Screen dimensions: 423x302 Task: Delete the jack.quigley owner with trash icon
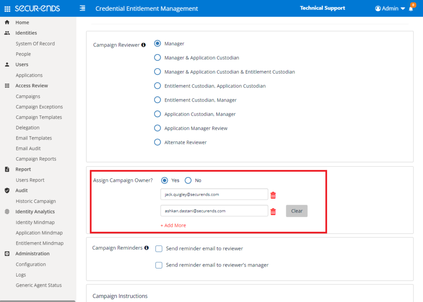click(x=273, y=195)
